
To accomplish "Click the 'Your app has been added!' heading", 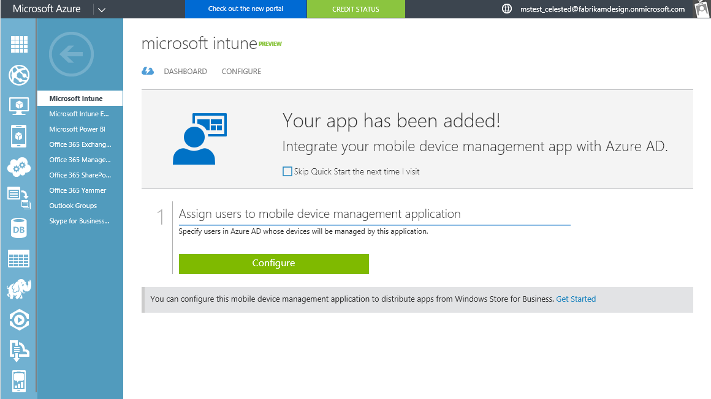I will click(391, 121).
